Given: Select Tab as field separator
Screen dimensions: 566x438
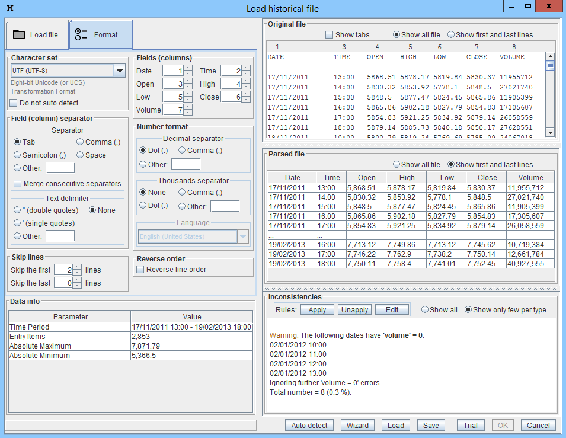Looking at the screenshot, I should click(17, 142).
